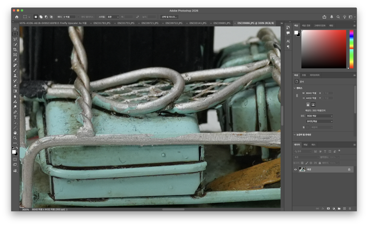Click inside the red color picker field

point(324,49)
